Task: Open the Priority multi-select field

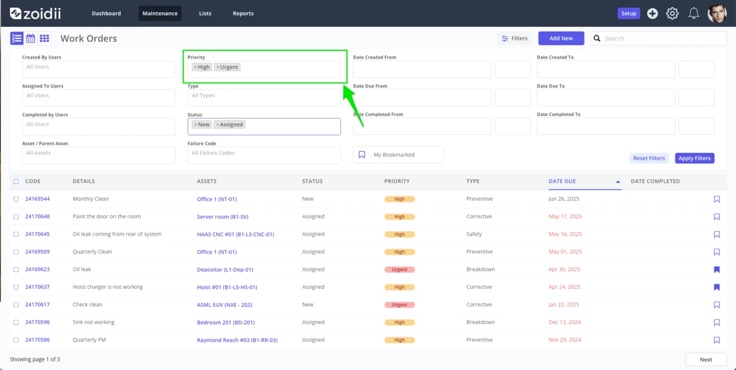Action: coord(264,69)
